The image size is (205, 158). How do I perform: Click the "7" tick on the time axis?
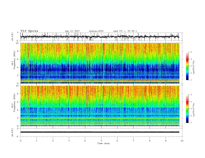coord(134,141)
